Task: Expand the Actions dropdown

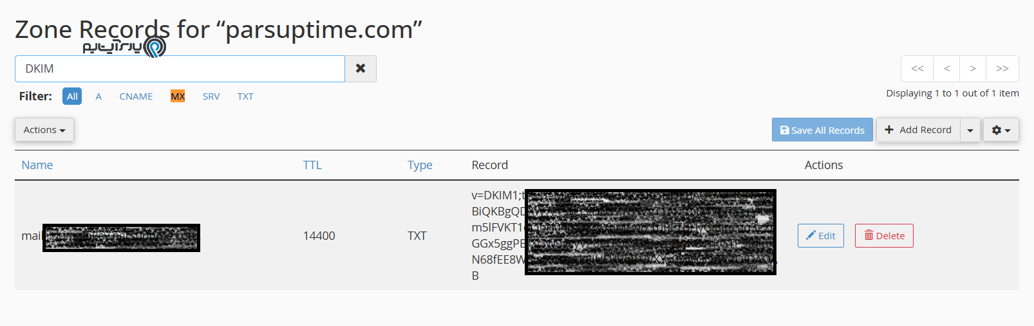Action: tap(44, 130)
